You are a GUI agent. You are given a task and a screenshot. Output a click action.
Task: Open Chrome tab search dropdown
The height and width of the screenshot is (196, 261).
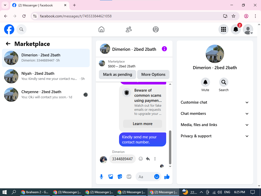pos(5,5)
